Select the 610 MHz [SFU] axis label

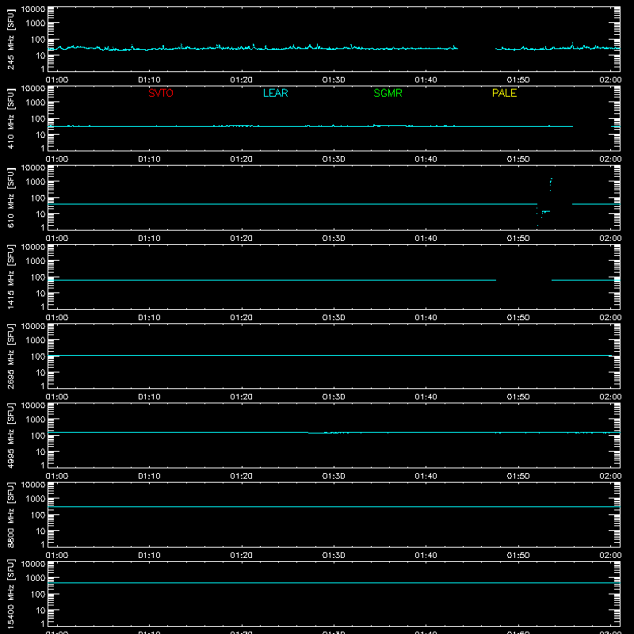point(10,198)
